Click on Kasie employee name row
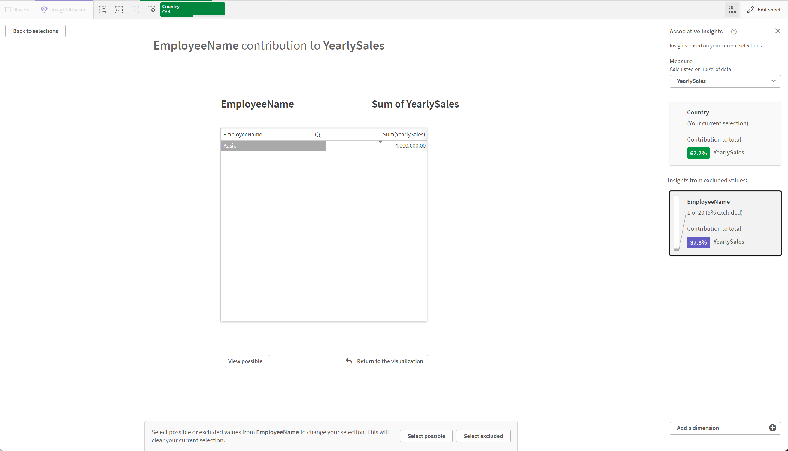Screen dimensions: 788x451 coord(273,145)
